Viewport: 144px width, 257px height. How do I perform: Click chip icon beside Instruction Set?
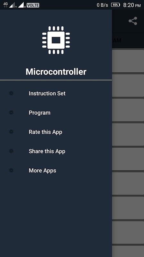pos(11,93)
